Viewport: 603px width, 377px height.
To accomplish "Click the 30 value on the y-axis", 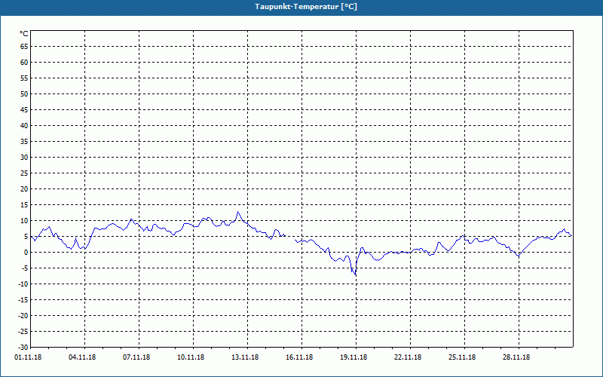I will click(24, 158).
